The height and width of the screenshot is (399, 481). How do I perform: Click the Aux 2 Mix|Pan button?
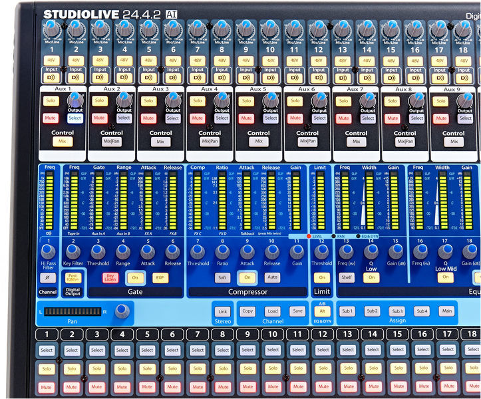click(111, 142)
